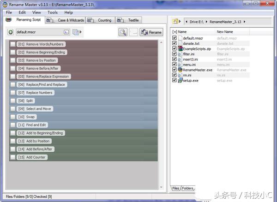This screenshot has height=202, width=277.
Task: Click the green add-script icon beside default.rmscr
Action: [x=11, y=32]
